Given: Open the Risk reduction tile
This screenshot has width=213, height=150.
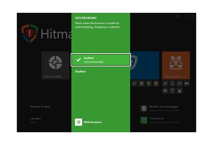Looking at the screenshot, I should pos(176,65).
